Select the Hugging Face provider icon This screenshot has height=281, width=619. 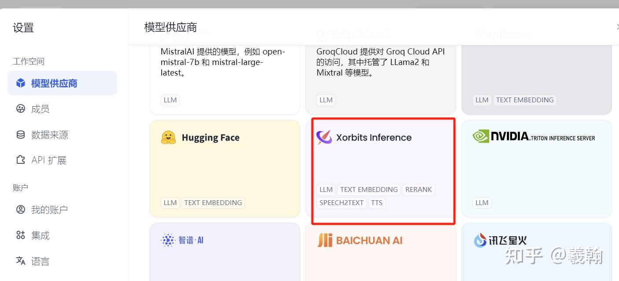coord(169,137)
